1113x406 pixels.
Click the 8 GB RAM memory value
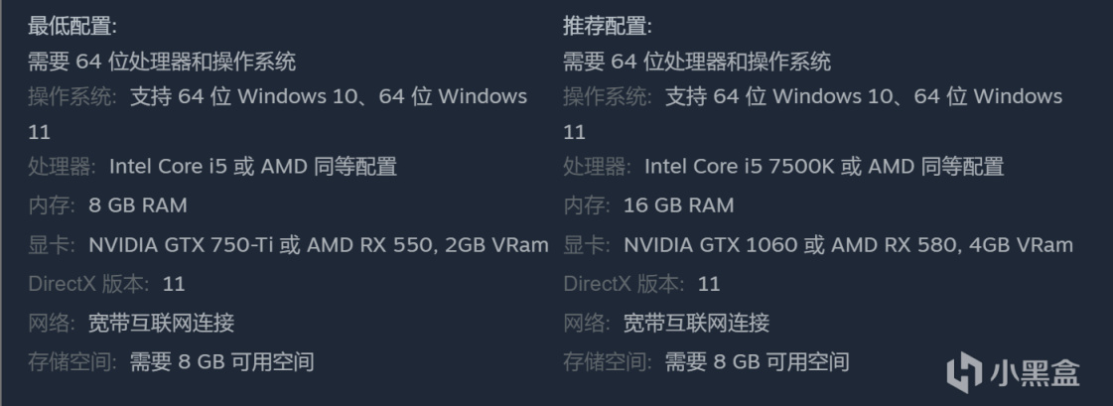coord(137,205)
